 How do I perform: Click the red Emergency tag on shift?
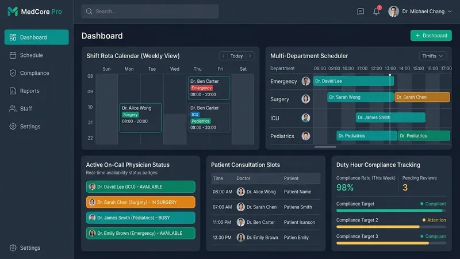click(202, 88)
